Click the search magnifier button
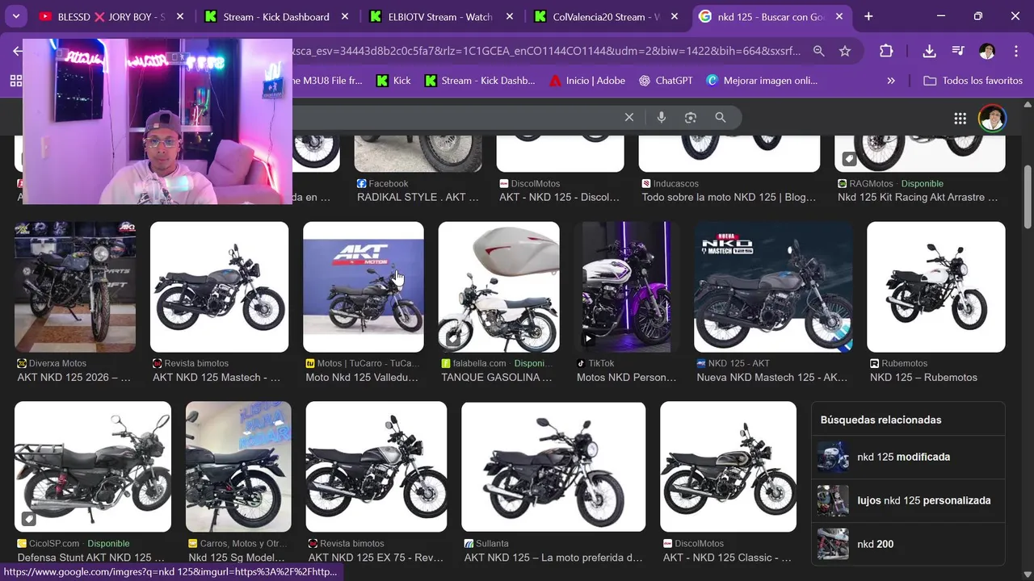The width and height of the screenshot is (1034, 581). pos(721,118)
